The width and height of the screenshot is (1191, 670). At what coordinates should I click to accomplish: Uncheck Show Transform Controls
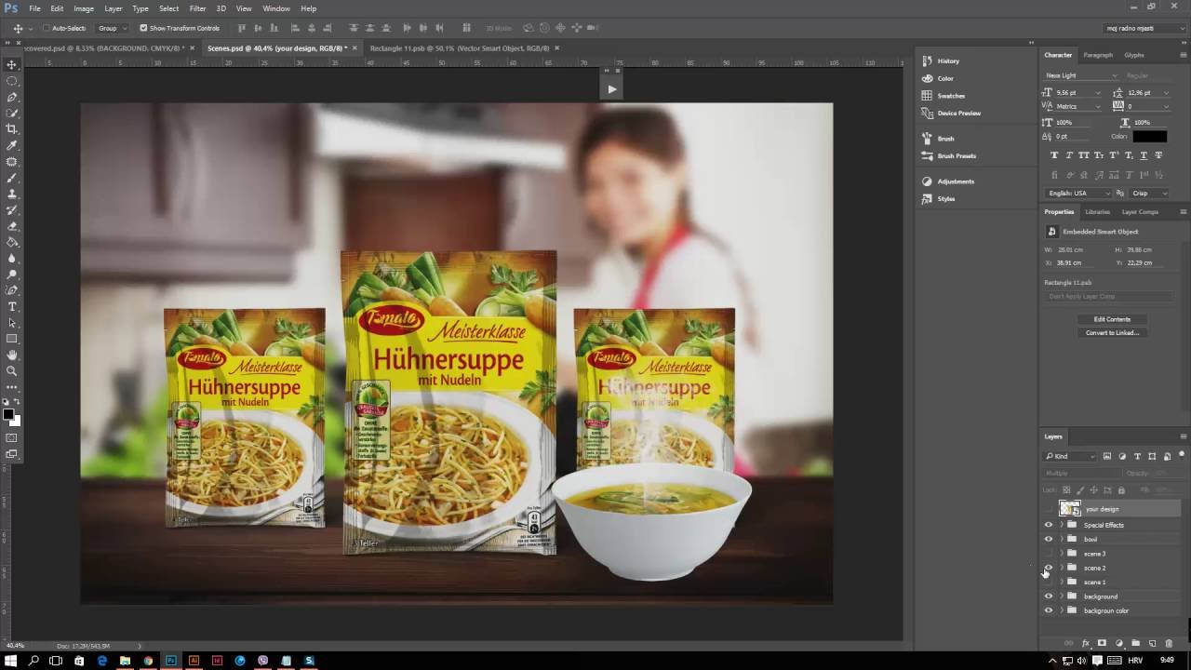click(x=143, y=28)
